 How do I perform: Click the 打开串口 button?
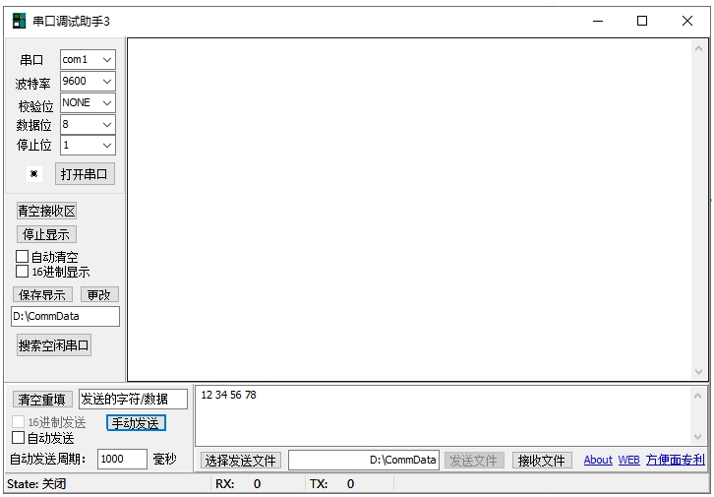86,174
